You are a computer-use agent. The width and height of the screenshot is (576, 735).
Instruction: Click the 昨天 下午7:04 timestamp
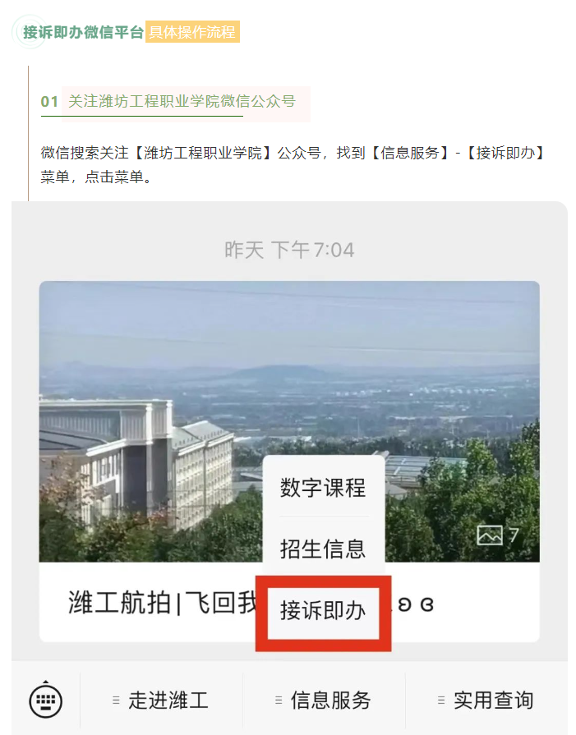click(289, 250)
